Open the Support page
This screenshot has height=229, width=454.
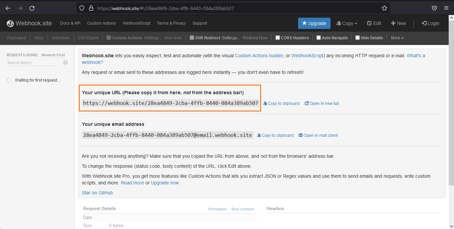(x=200, y=23)
